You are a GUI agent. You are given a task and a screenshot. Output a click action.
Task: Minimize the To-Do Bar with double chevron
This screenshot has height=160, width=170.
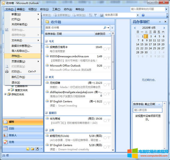[160, 22]
